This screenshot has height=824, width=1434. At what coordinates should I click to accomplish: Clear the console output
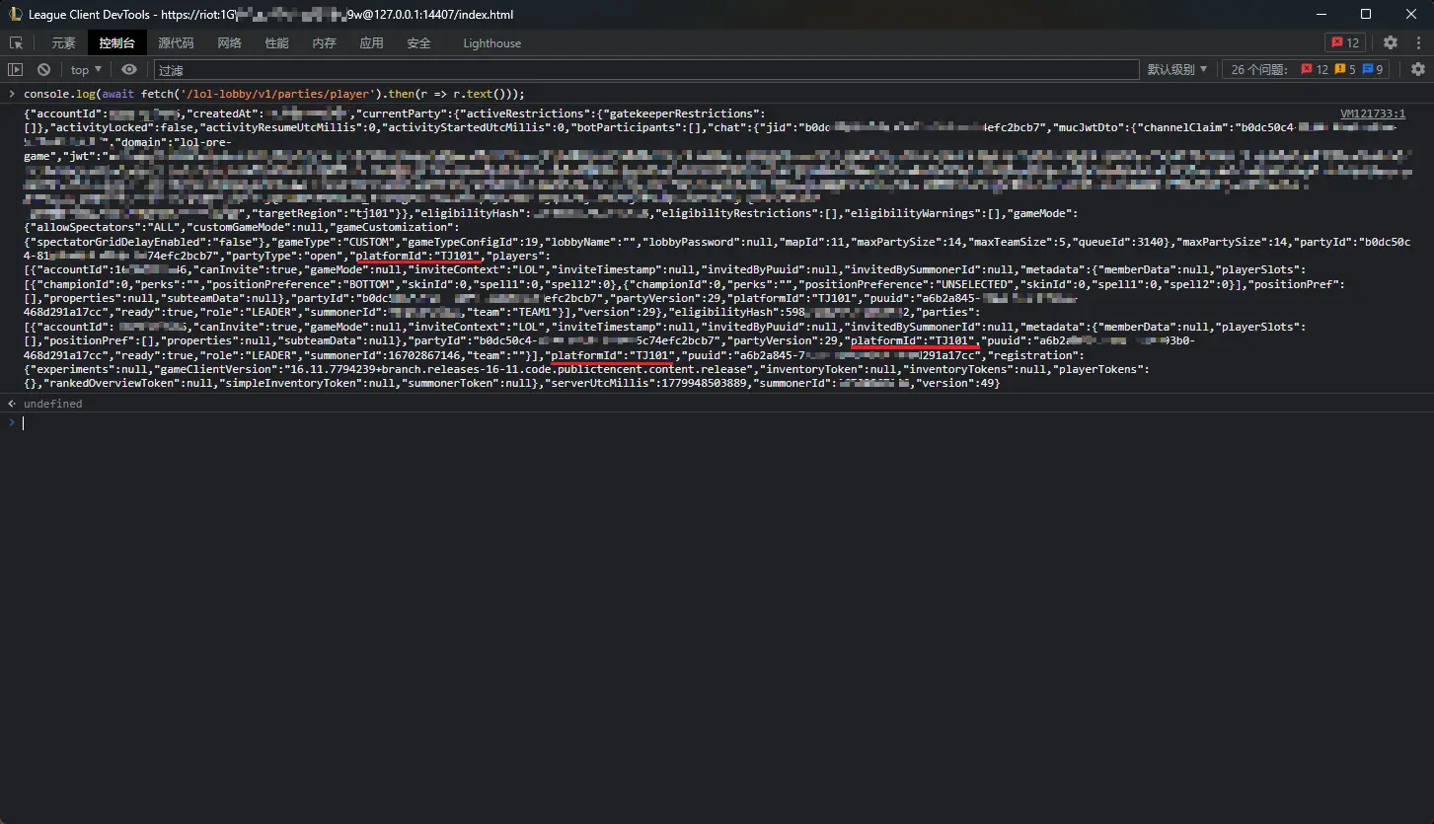(x=43, y=70)
